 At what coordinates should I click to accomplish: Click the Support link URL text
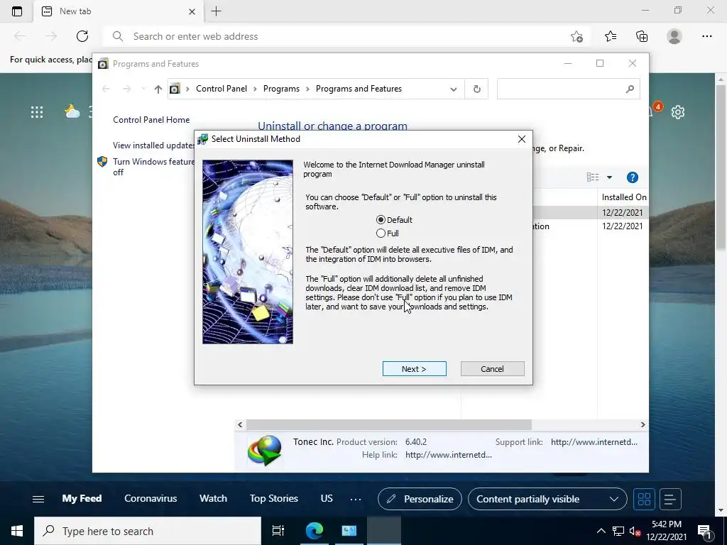[x=594, y=441]
